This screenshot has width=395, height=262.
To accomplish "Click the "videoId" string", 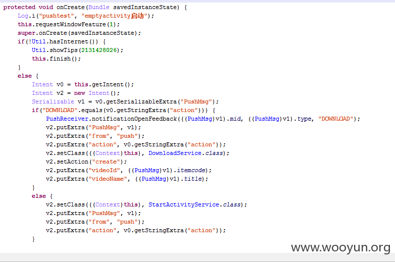I will click(104, 171).
